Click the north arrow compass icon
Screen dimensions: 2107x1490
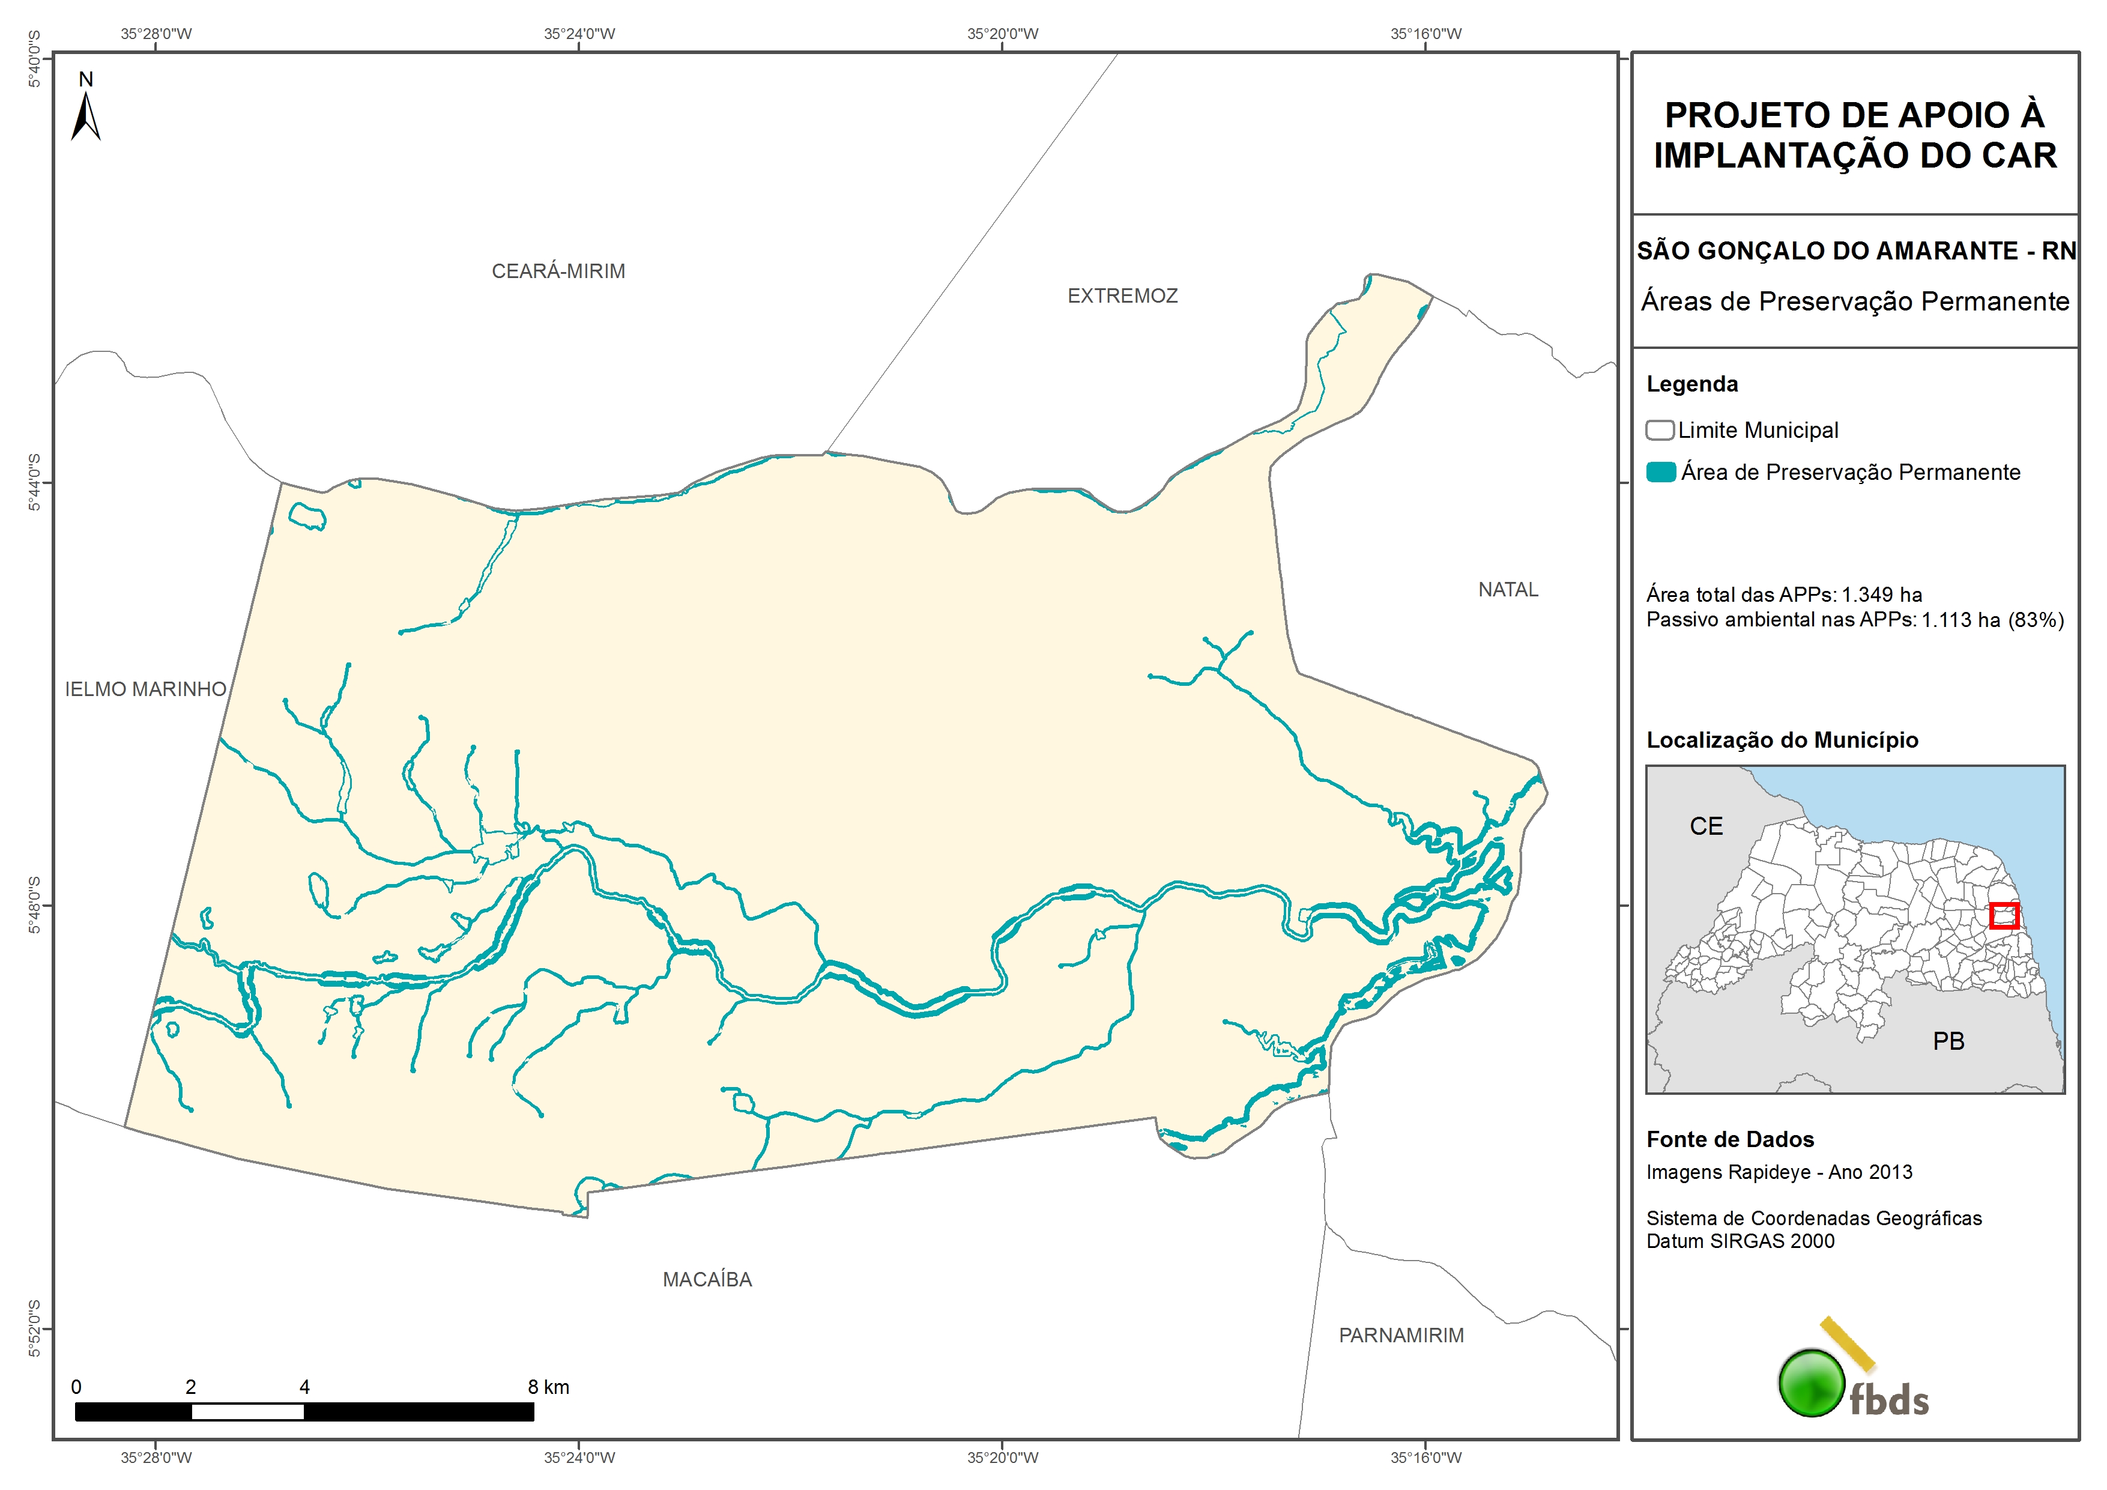[x=85, y=116]
